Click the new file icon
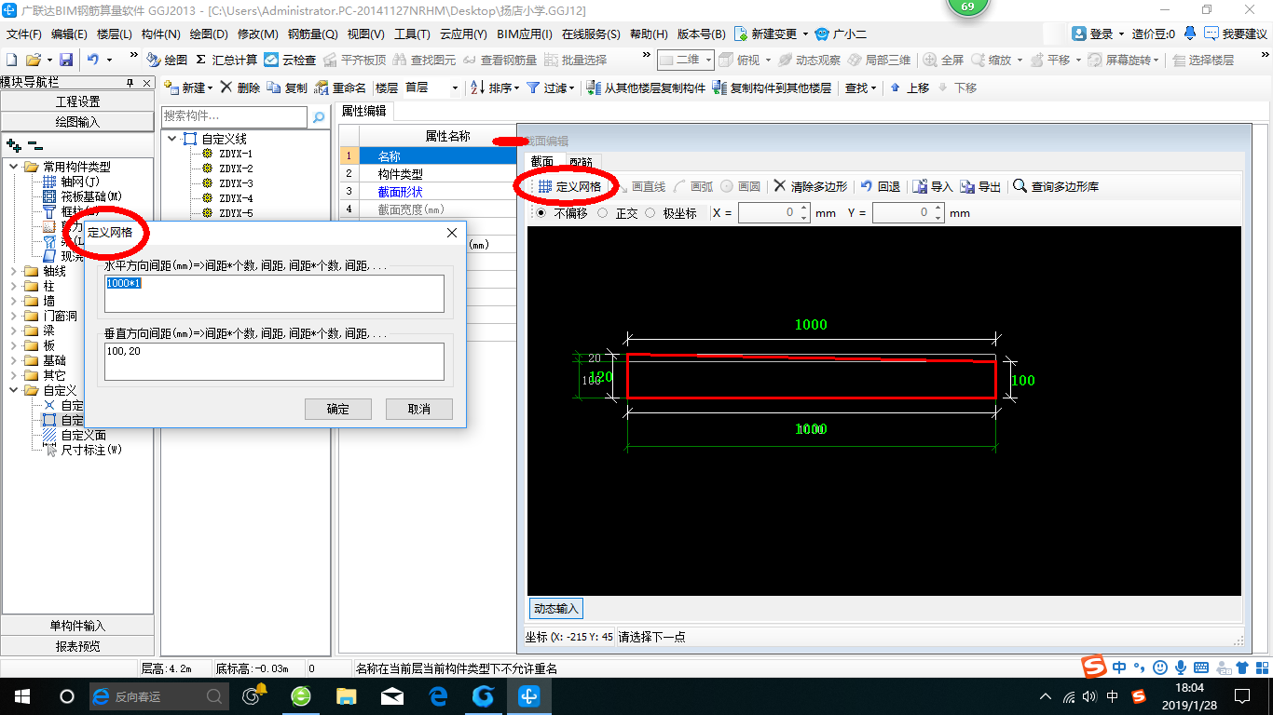The height and width of the screenshot is (715, 1273). click(11, 60)
